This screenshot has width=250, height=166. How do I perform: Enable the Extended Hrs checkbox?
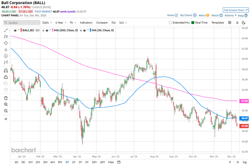(170, 23)
